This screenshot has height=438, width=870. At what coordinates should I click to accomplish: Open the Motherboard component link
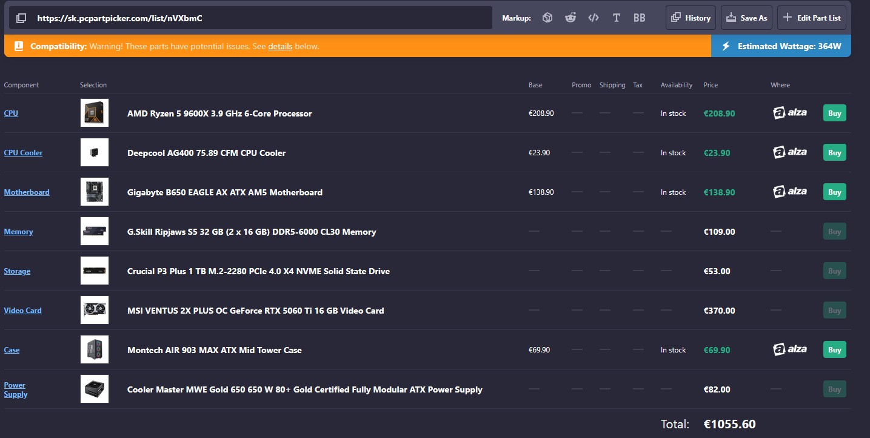coord(27,192)
